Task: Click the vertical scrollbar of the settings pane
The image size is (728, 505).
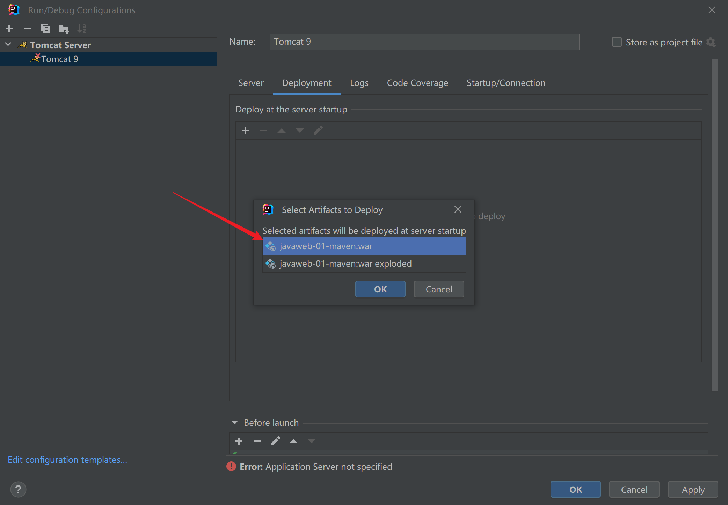Action: point(715,225)
